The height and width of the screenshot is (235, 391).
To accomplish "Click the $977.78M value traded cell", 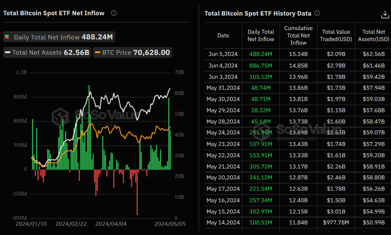I will pos(336,222).
